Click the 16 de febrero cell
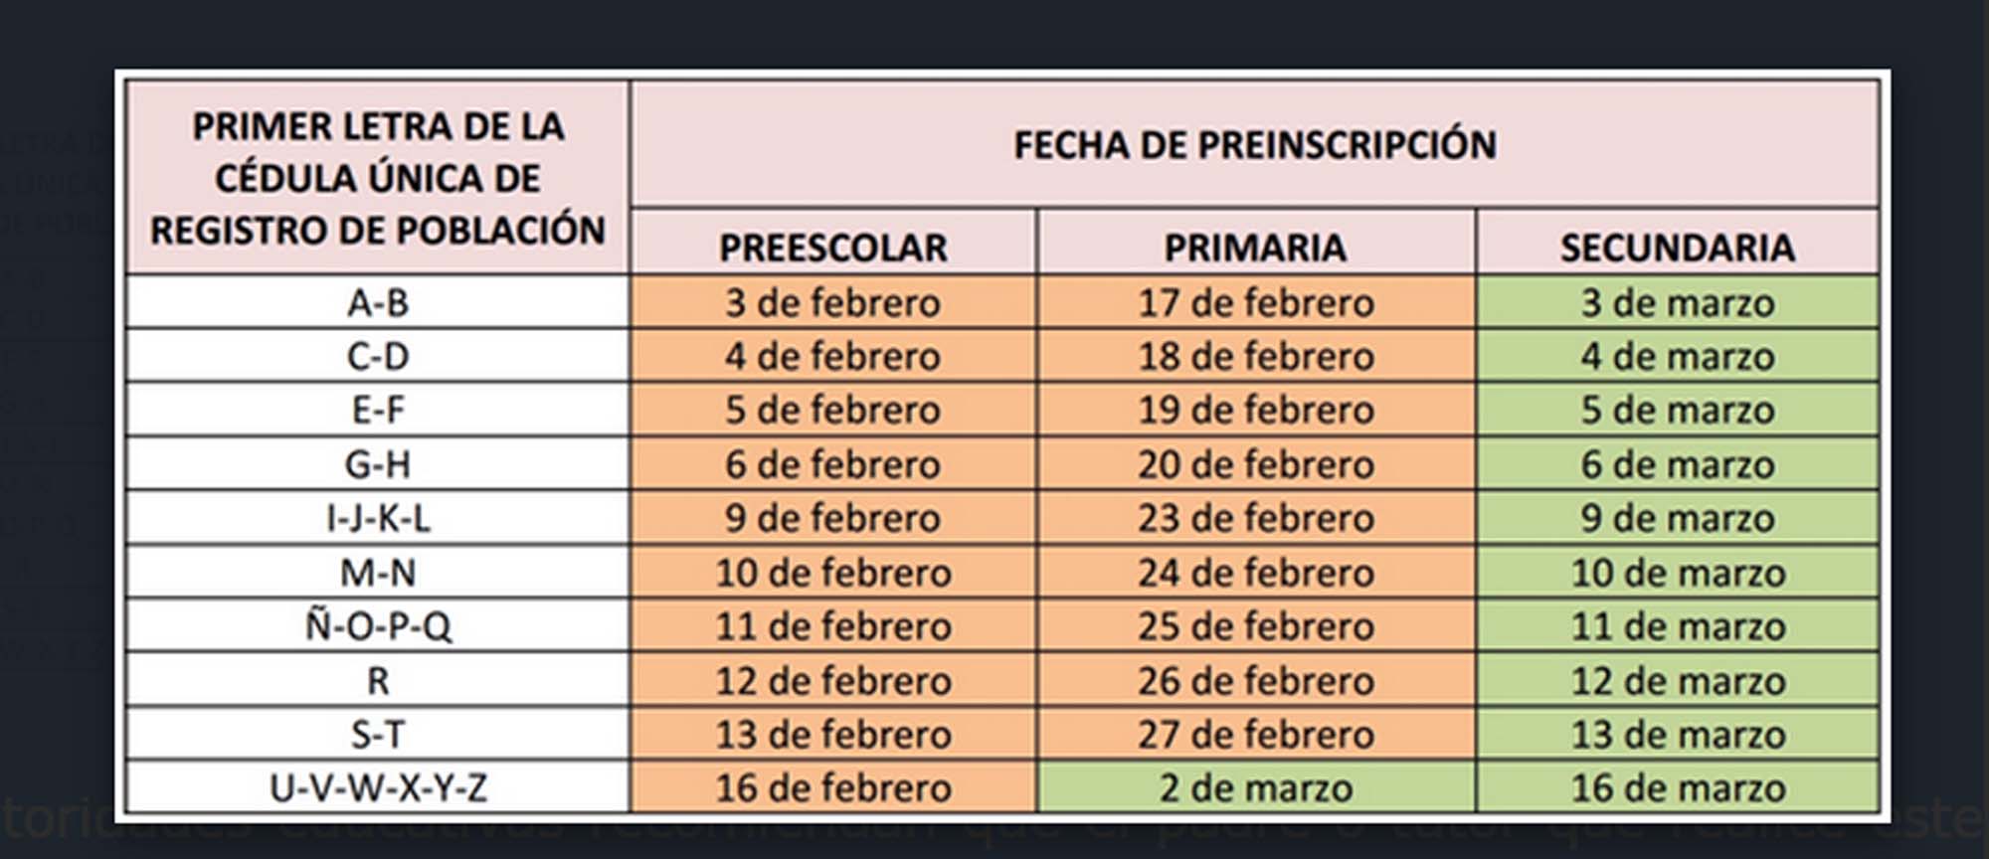The height and width of the screenshot is (859, 1989). click(x=833, y=788)
